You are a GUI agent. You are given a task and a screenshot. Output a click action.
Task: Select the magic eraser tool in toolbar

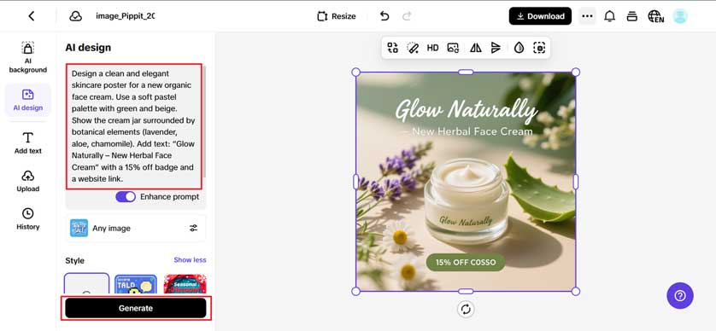tap(413, 48)
